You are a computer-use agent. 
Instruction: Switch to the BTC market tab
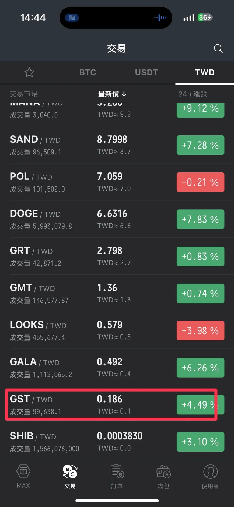88,72
